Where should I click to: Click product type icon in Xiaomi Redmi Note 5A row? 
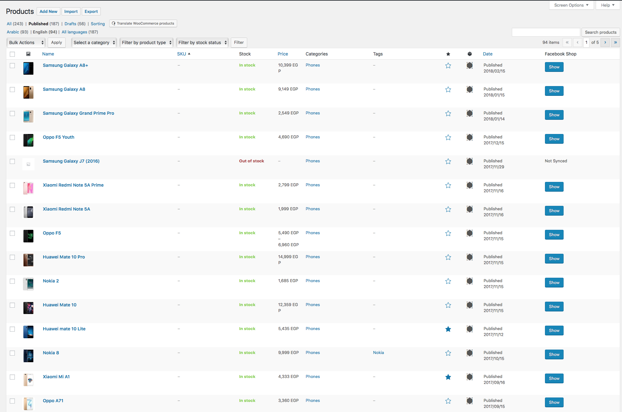pos(470,209)
